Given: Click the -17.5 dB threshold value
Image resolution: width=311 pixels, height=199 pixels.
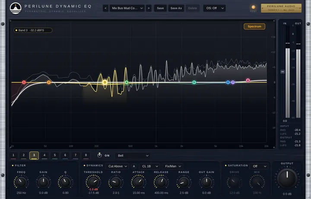Looking at the screenshot, I should click(93, 193).
